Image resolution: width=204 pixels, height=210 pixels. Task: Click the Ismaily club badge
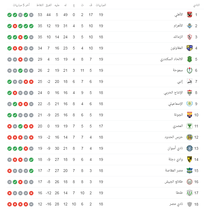tap(190, 104)
